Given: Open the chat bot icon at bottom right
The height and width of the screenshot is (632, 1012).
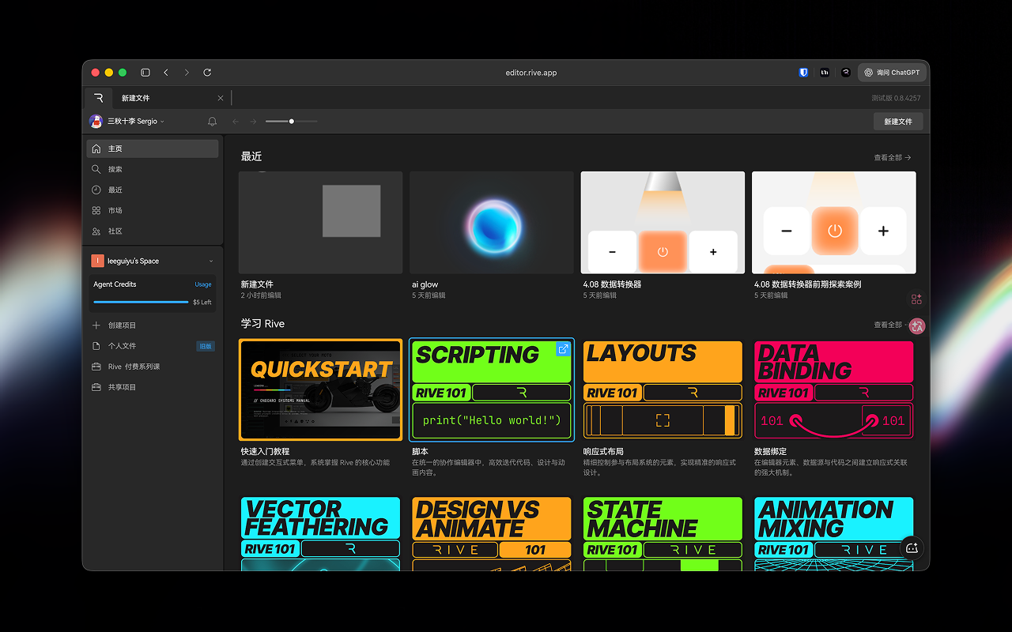Looking at the screenshot, I should (912, 547).
